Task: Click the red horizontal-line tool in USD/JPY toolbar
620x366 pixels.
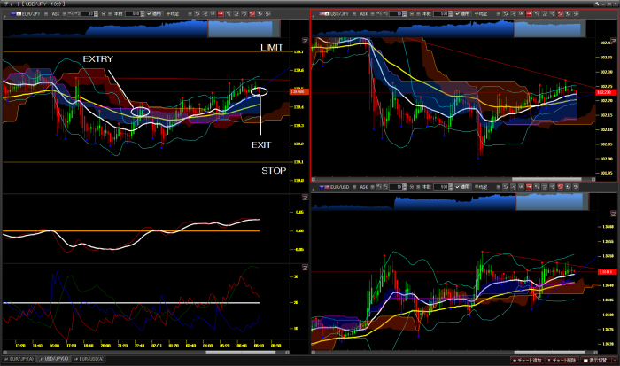Action: (x=529, y=13)
